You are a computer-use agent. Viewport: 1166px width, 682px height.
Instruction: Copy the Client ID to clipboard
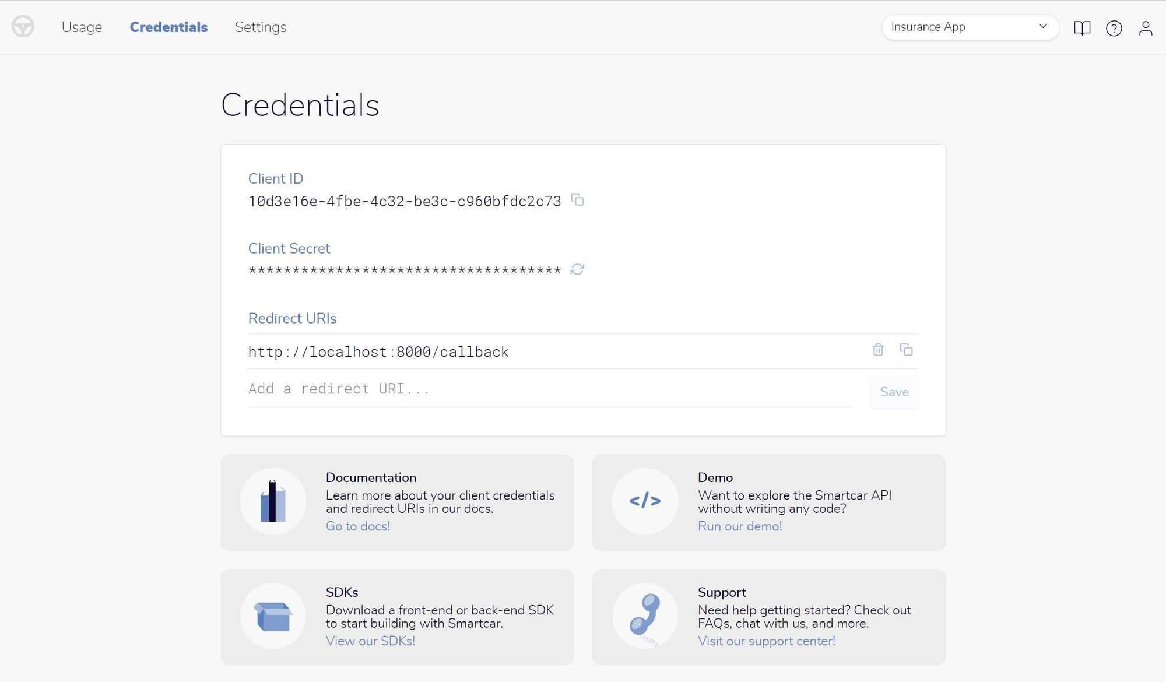[578, 201]
